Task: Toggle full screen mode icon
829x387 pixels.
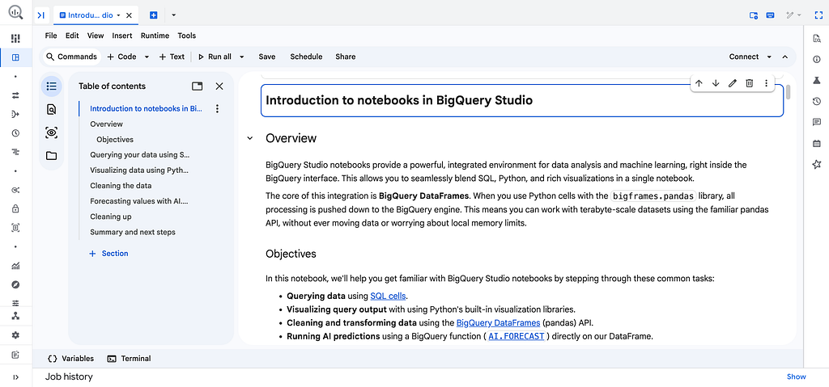Action: click(818, 15)
